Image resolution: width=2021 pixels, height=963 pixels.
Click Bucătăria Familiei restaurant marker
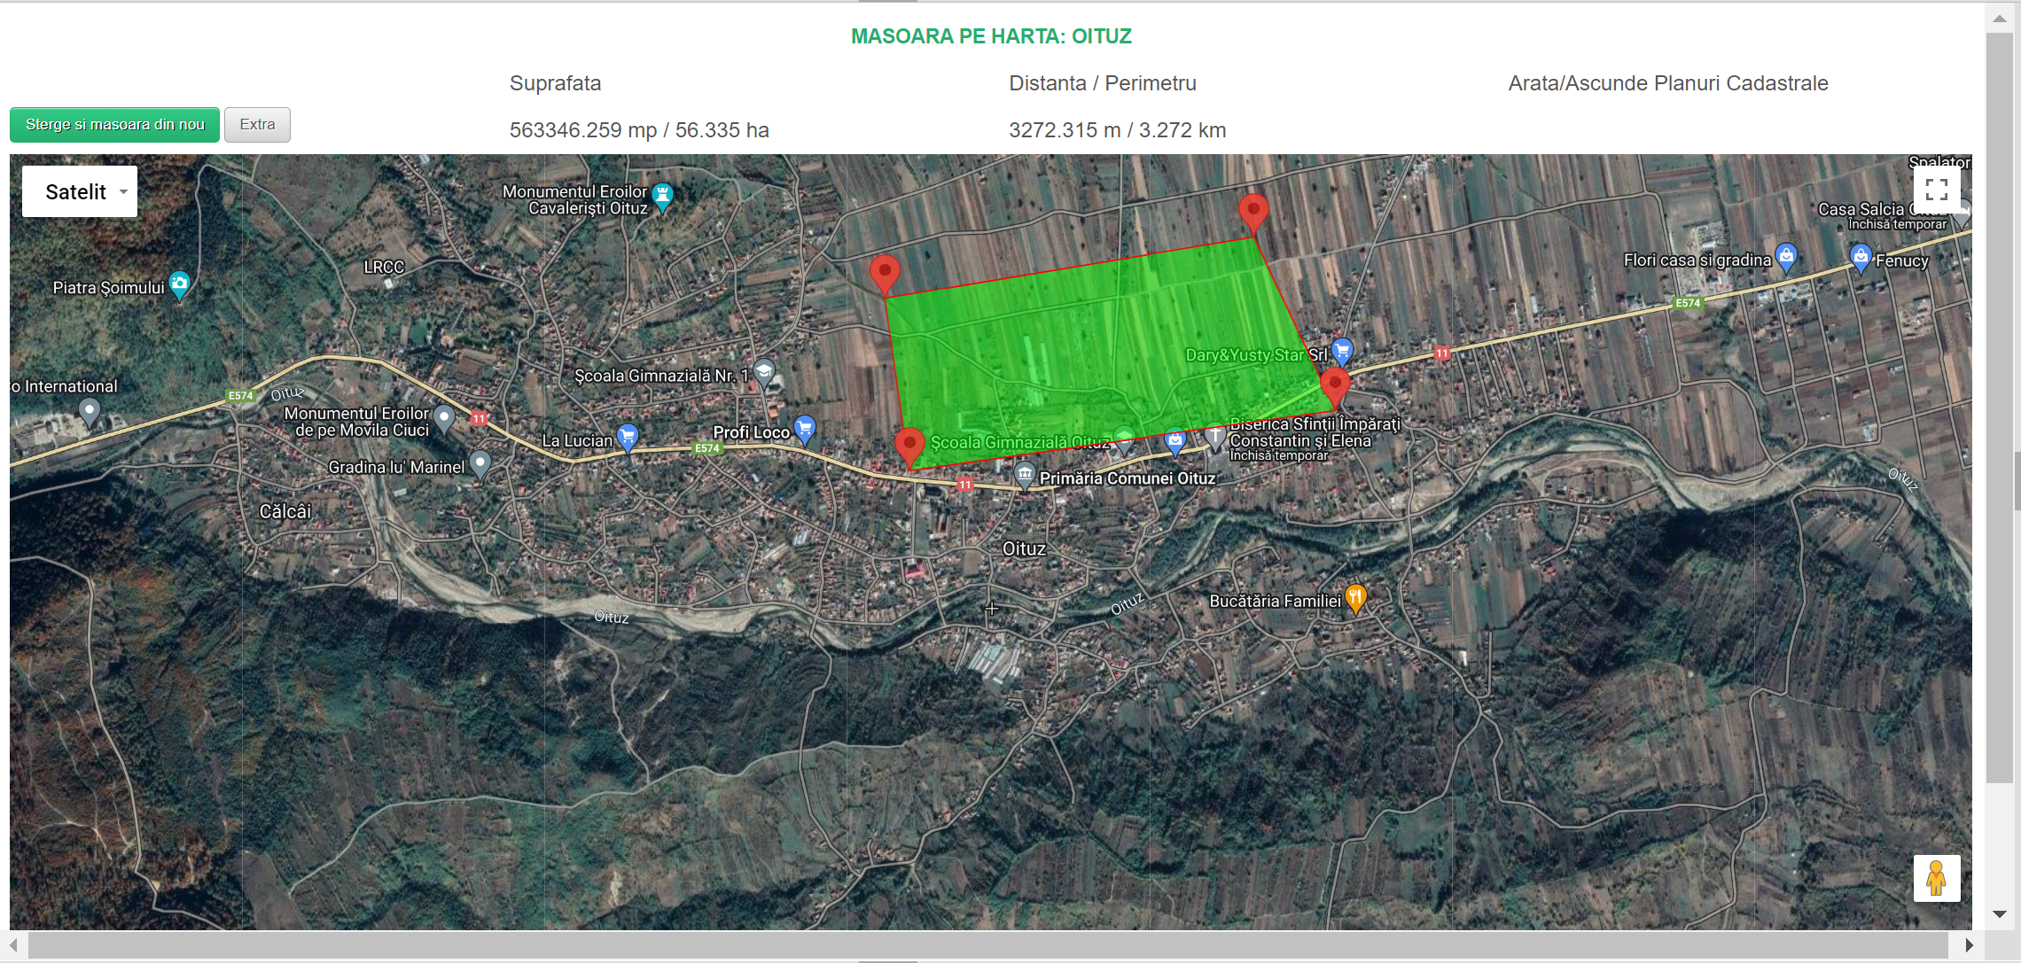(x=1355, y=598)
